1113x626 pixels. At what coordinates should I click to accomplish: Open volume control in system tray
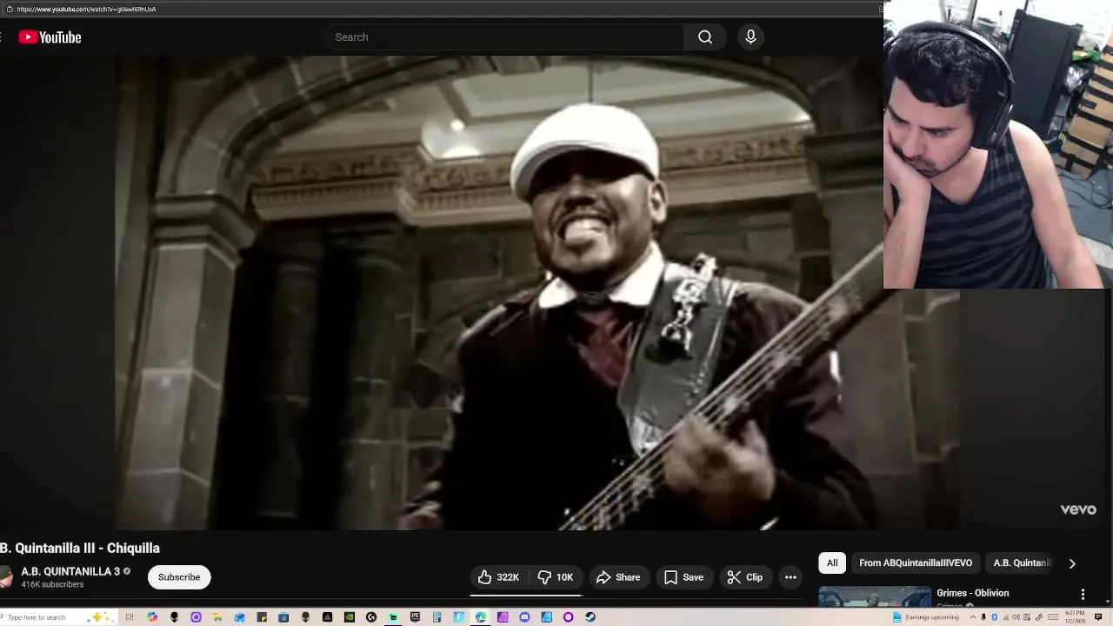[x=1016, y=617]
